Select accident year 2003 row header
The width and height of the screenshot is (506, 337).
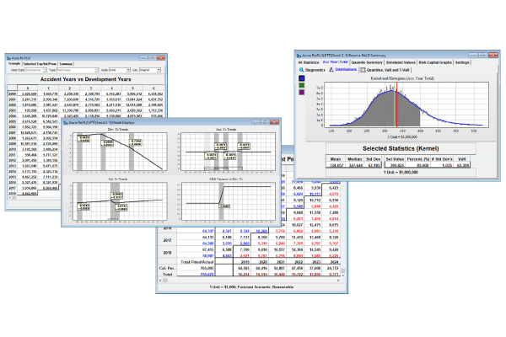(x=12, y=110)
